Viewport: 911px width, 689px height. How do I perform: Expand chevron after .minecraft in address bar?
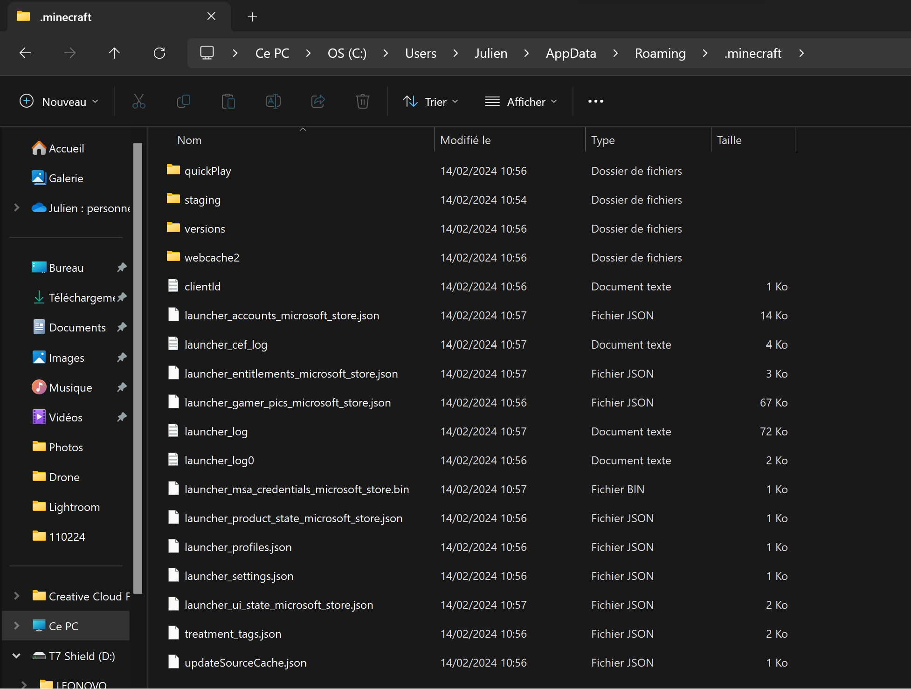(801, 53)
